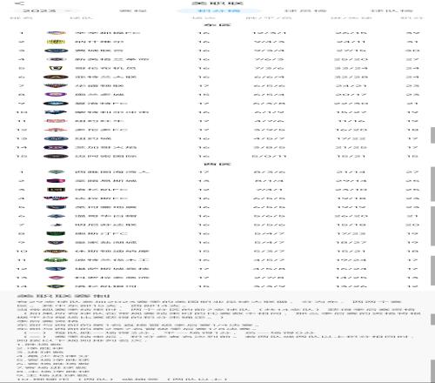The width and height of the screenshot is (435, 383).
Task: Click the 哥伦布机员 crest at East rank 5
Action: point(56,68)
